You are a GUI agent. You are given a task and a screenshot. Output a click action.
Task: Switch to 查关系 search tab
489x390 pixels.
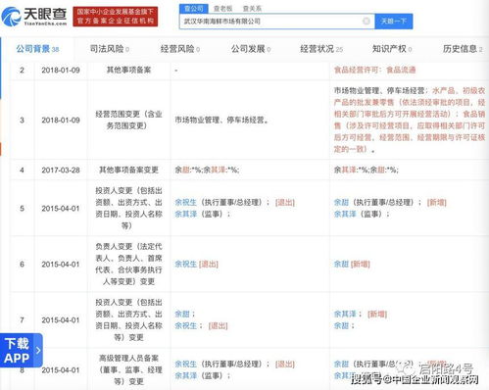point(252,9)
